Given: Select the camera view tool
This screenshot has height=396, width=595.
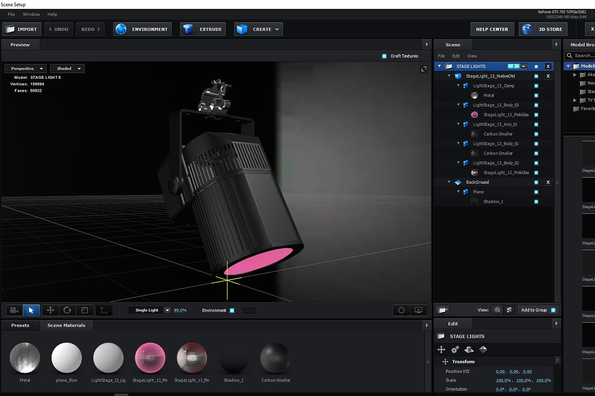Looking at the screenshot, I should pos(14,310).
